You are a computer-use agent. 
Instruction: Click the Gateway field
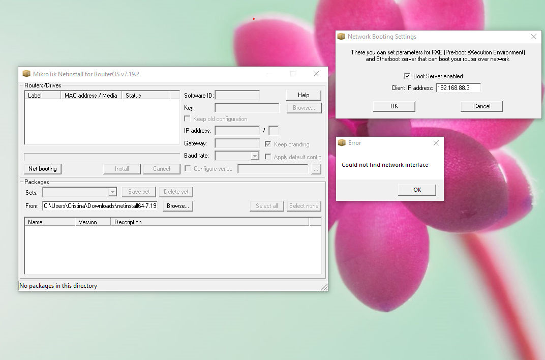237,143
